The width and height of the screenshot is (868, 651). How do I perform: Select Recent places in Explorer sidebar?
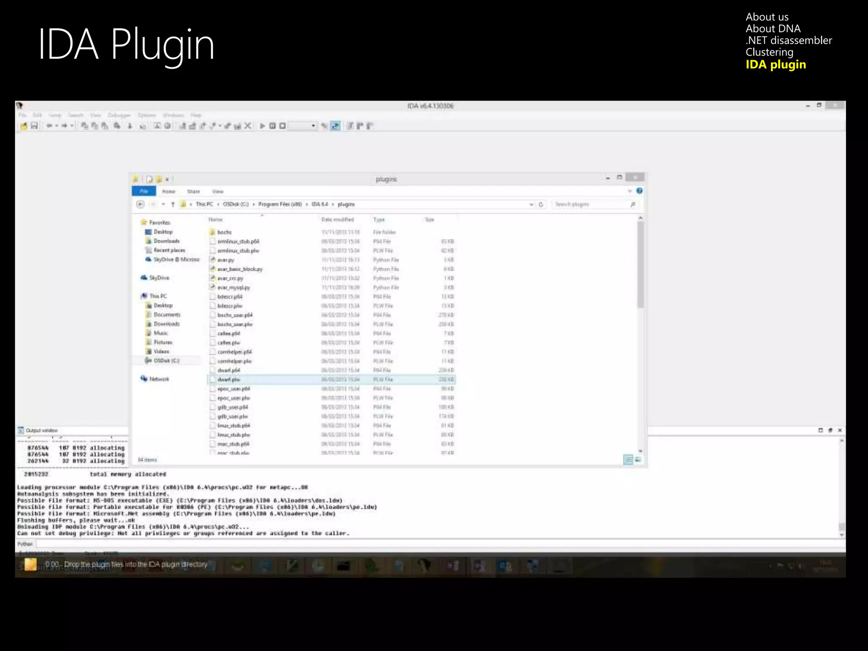pyautogui.click(x=166, y=250)
